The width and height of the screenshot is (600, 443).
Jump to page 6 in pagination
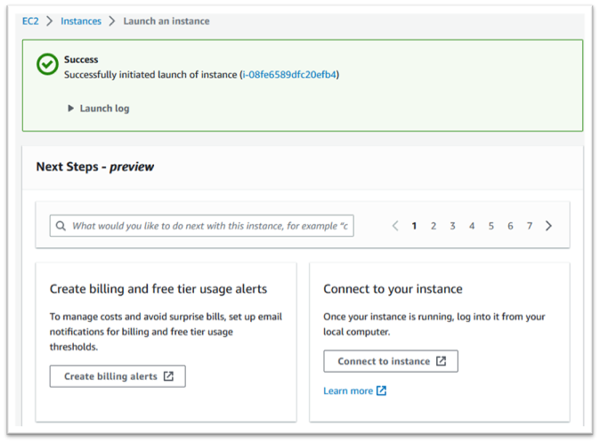[x=510, y=226]
